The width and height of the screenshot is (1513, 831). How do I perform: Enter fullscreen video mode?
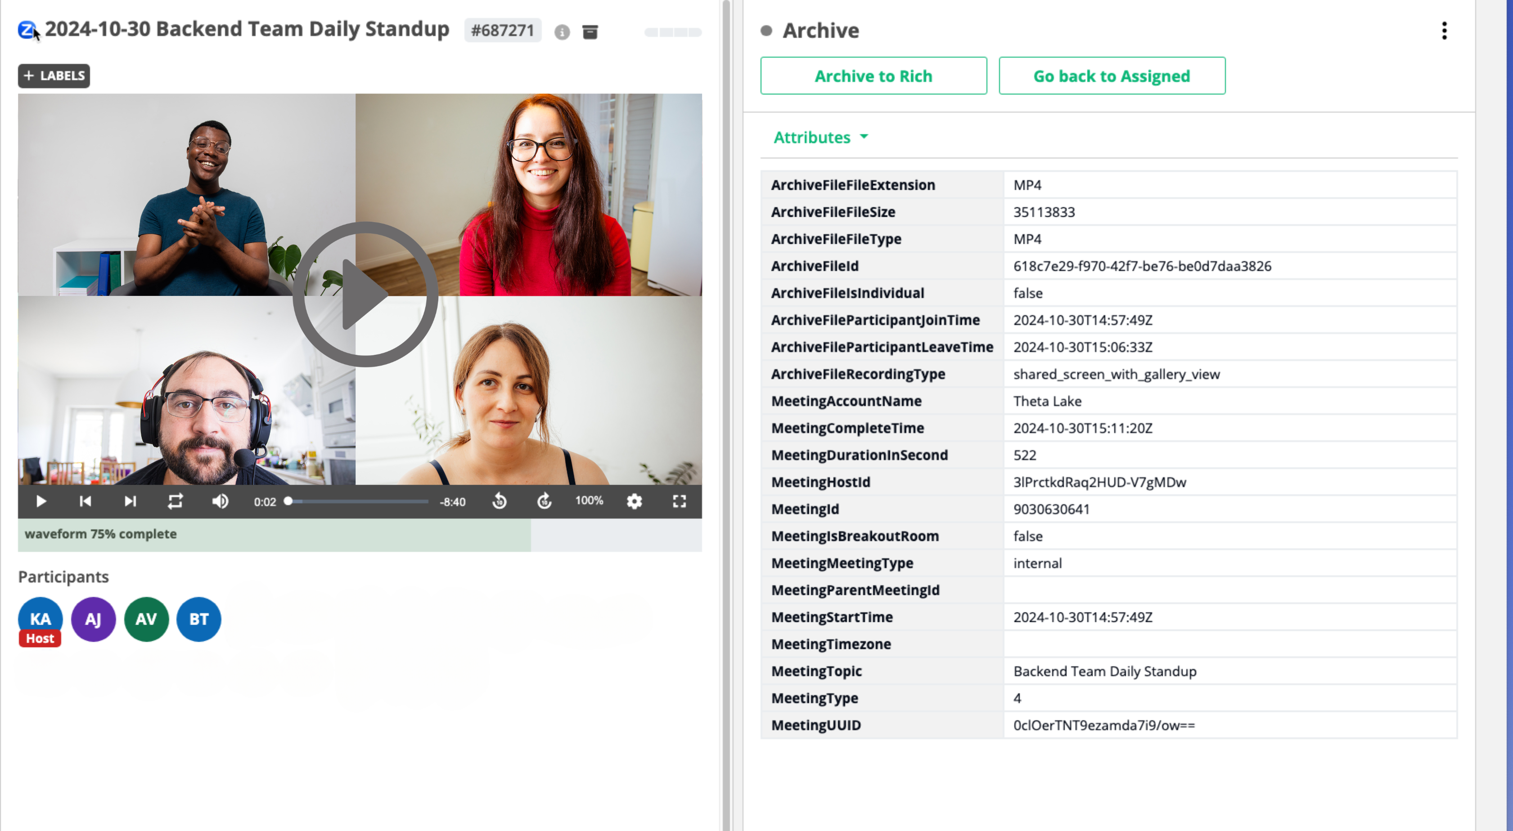(680, 501)
